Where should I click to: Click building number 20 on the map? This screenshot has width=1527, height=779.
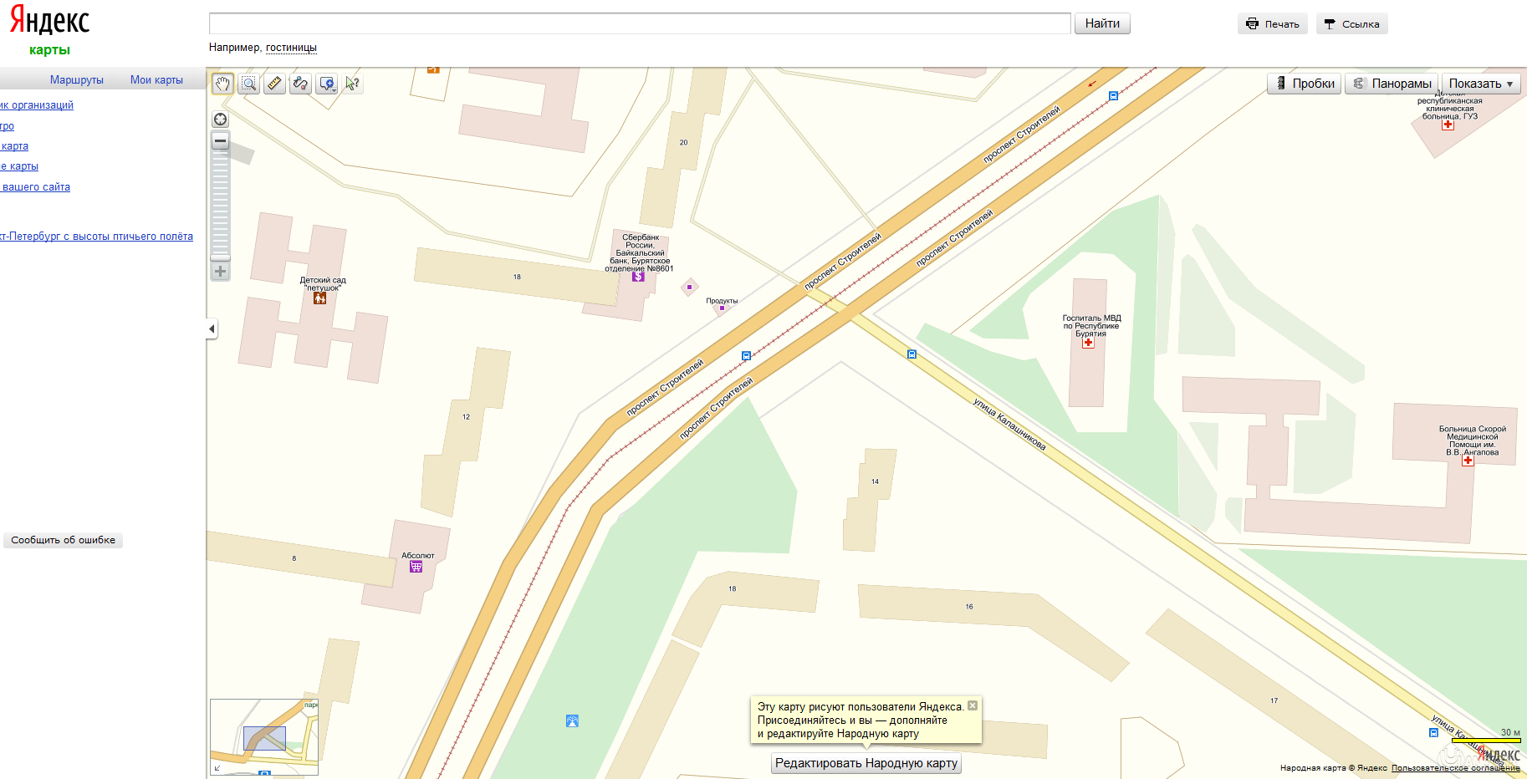(x=683, y=142)
